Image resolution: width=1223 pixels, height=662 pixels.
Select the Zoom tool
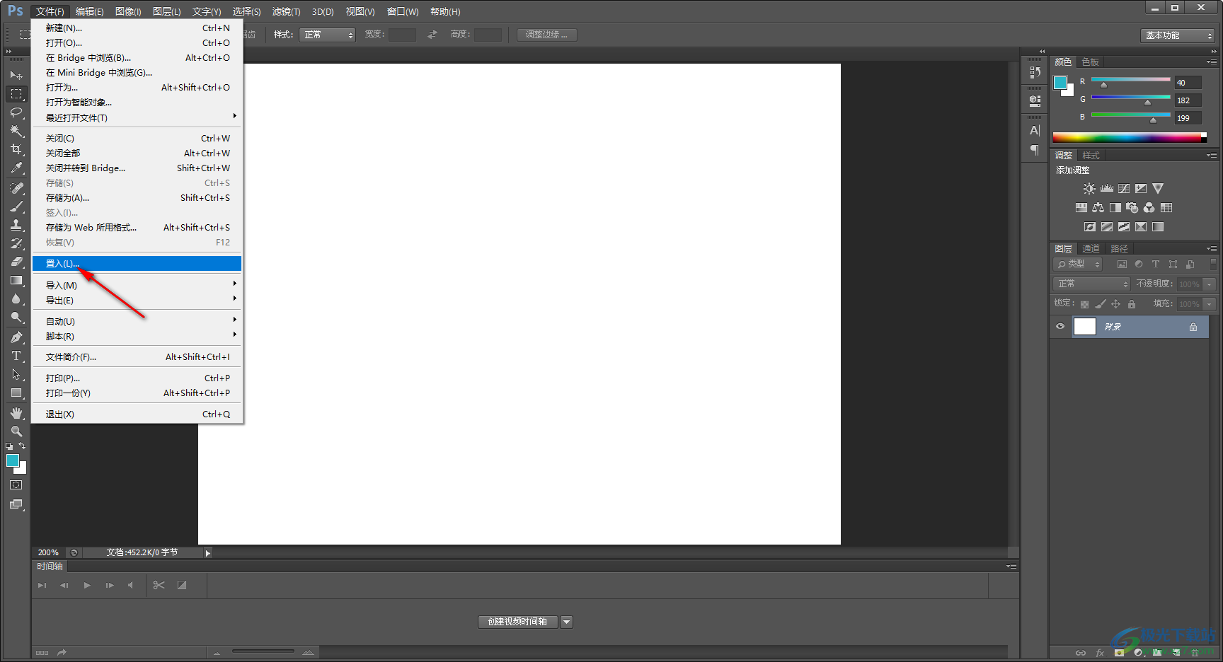tap(16, 431)
